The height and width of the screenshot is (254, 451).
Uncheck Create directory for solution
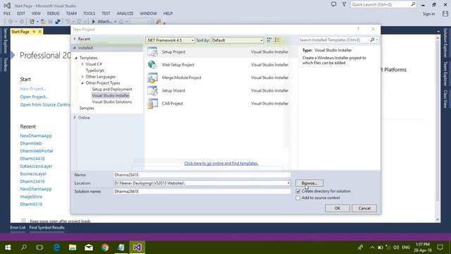298,191
